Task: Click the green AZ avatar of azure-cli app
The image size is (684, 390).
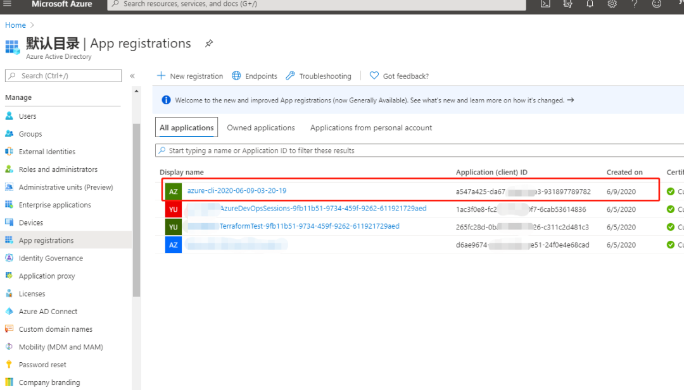Action: pyautogui.click(x=173, y=192)
